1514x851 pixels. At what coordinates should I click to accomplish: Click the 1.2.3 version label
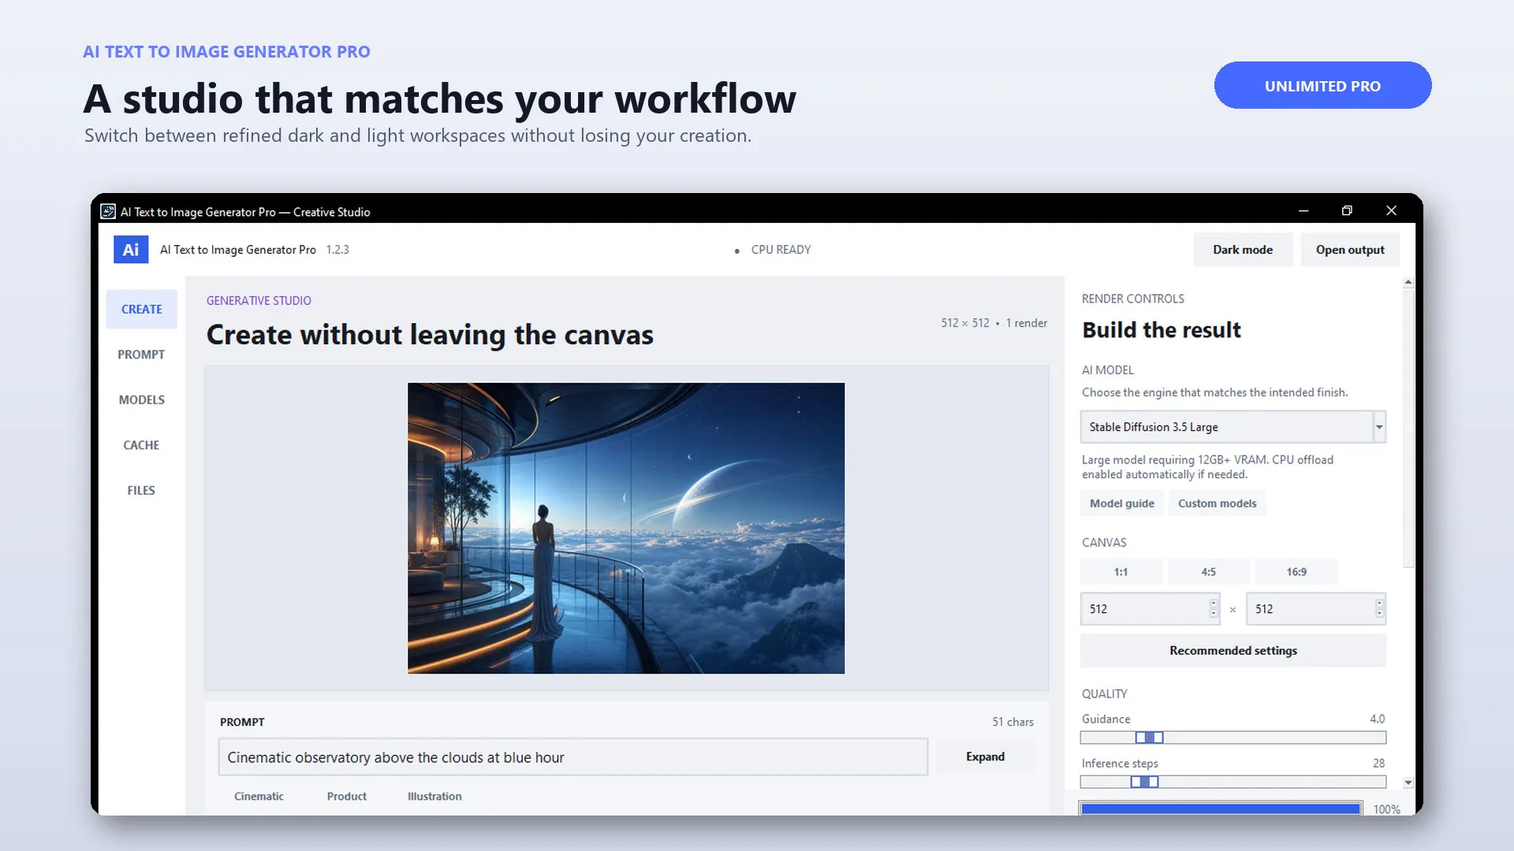pyautogui.click(x=337, y=250)
